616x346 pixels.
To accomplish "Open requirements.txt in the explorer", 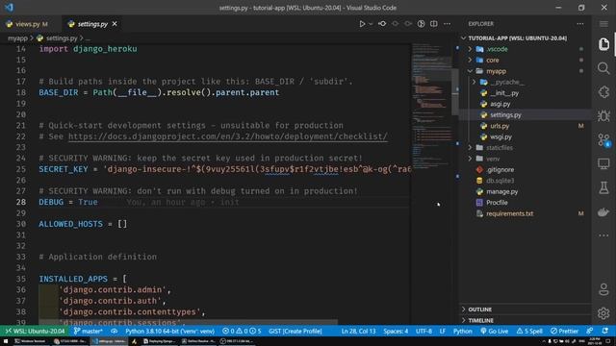I will click(509, 213).
